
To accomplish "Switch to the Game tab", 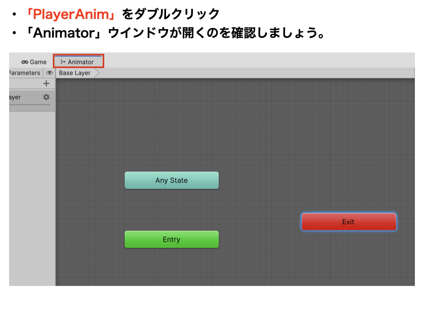I will 34,62.
